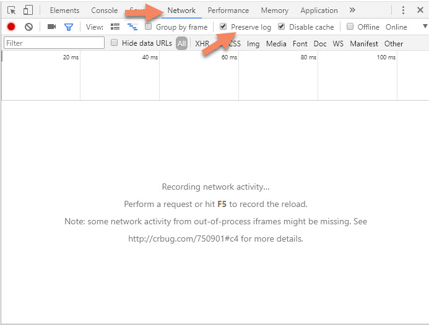The image size is (429, 325).
Task: Uncheck the Preserve log checkbox
Action: click(x=223, y=27)
